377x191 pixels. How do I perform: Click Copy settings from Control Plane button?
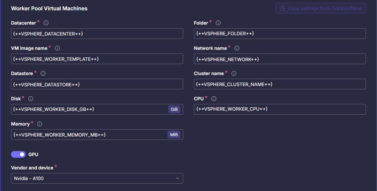(321, 8)
